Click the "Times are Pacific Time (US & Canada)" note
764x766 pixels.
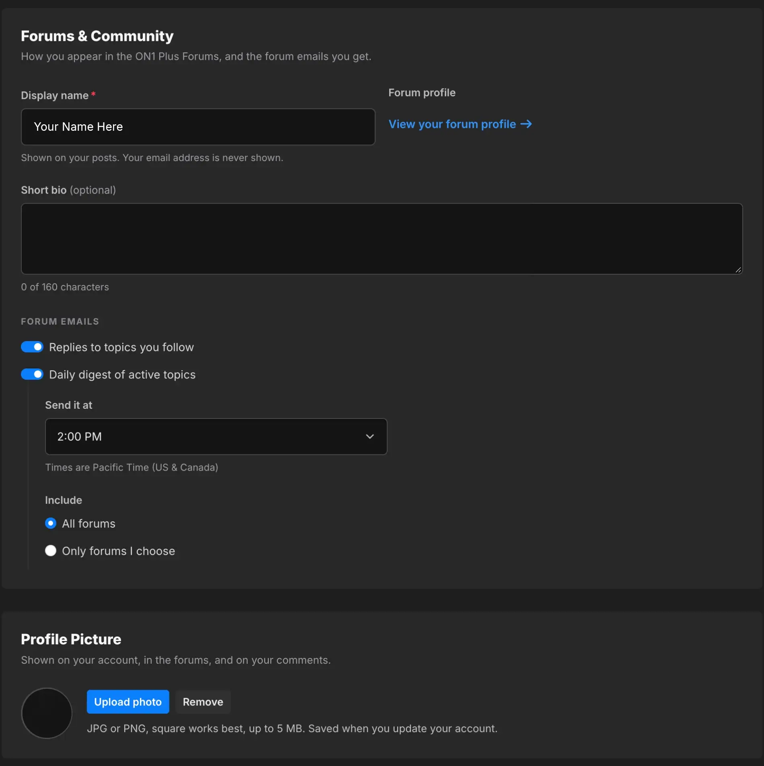point(131,467)
